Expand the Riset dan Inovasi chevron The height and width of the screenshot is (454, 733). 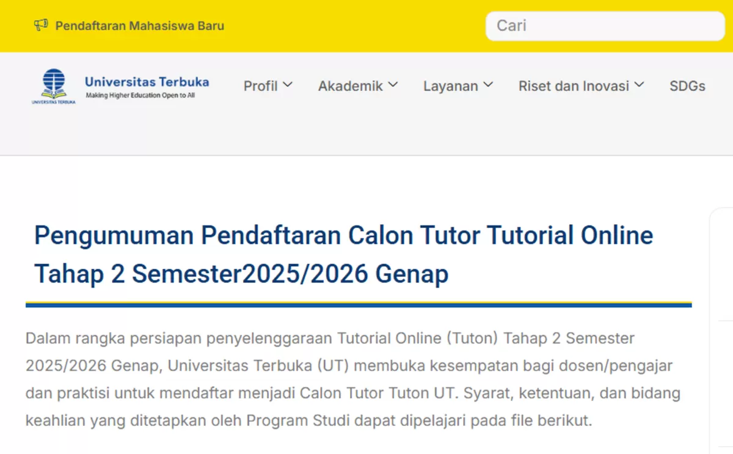(x=639, y=85)
